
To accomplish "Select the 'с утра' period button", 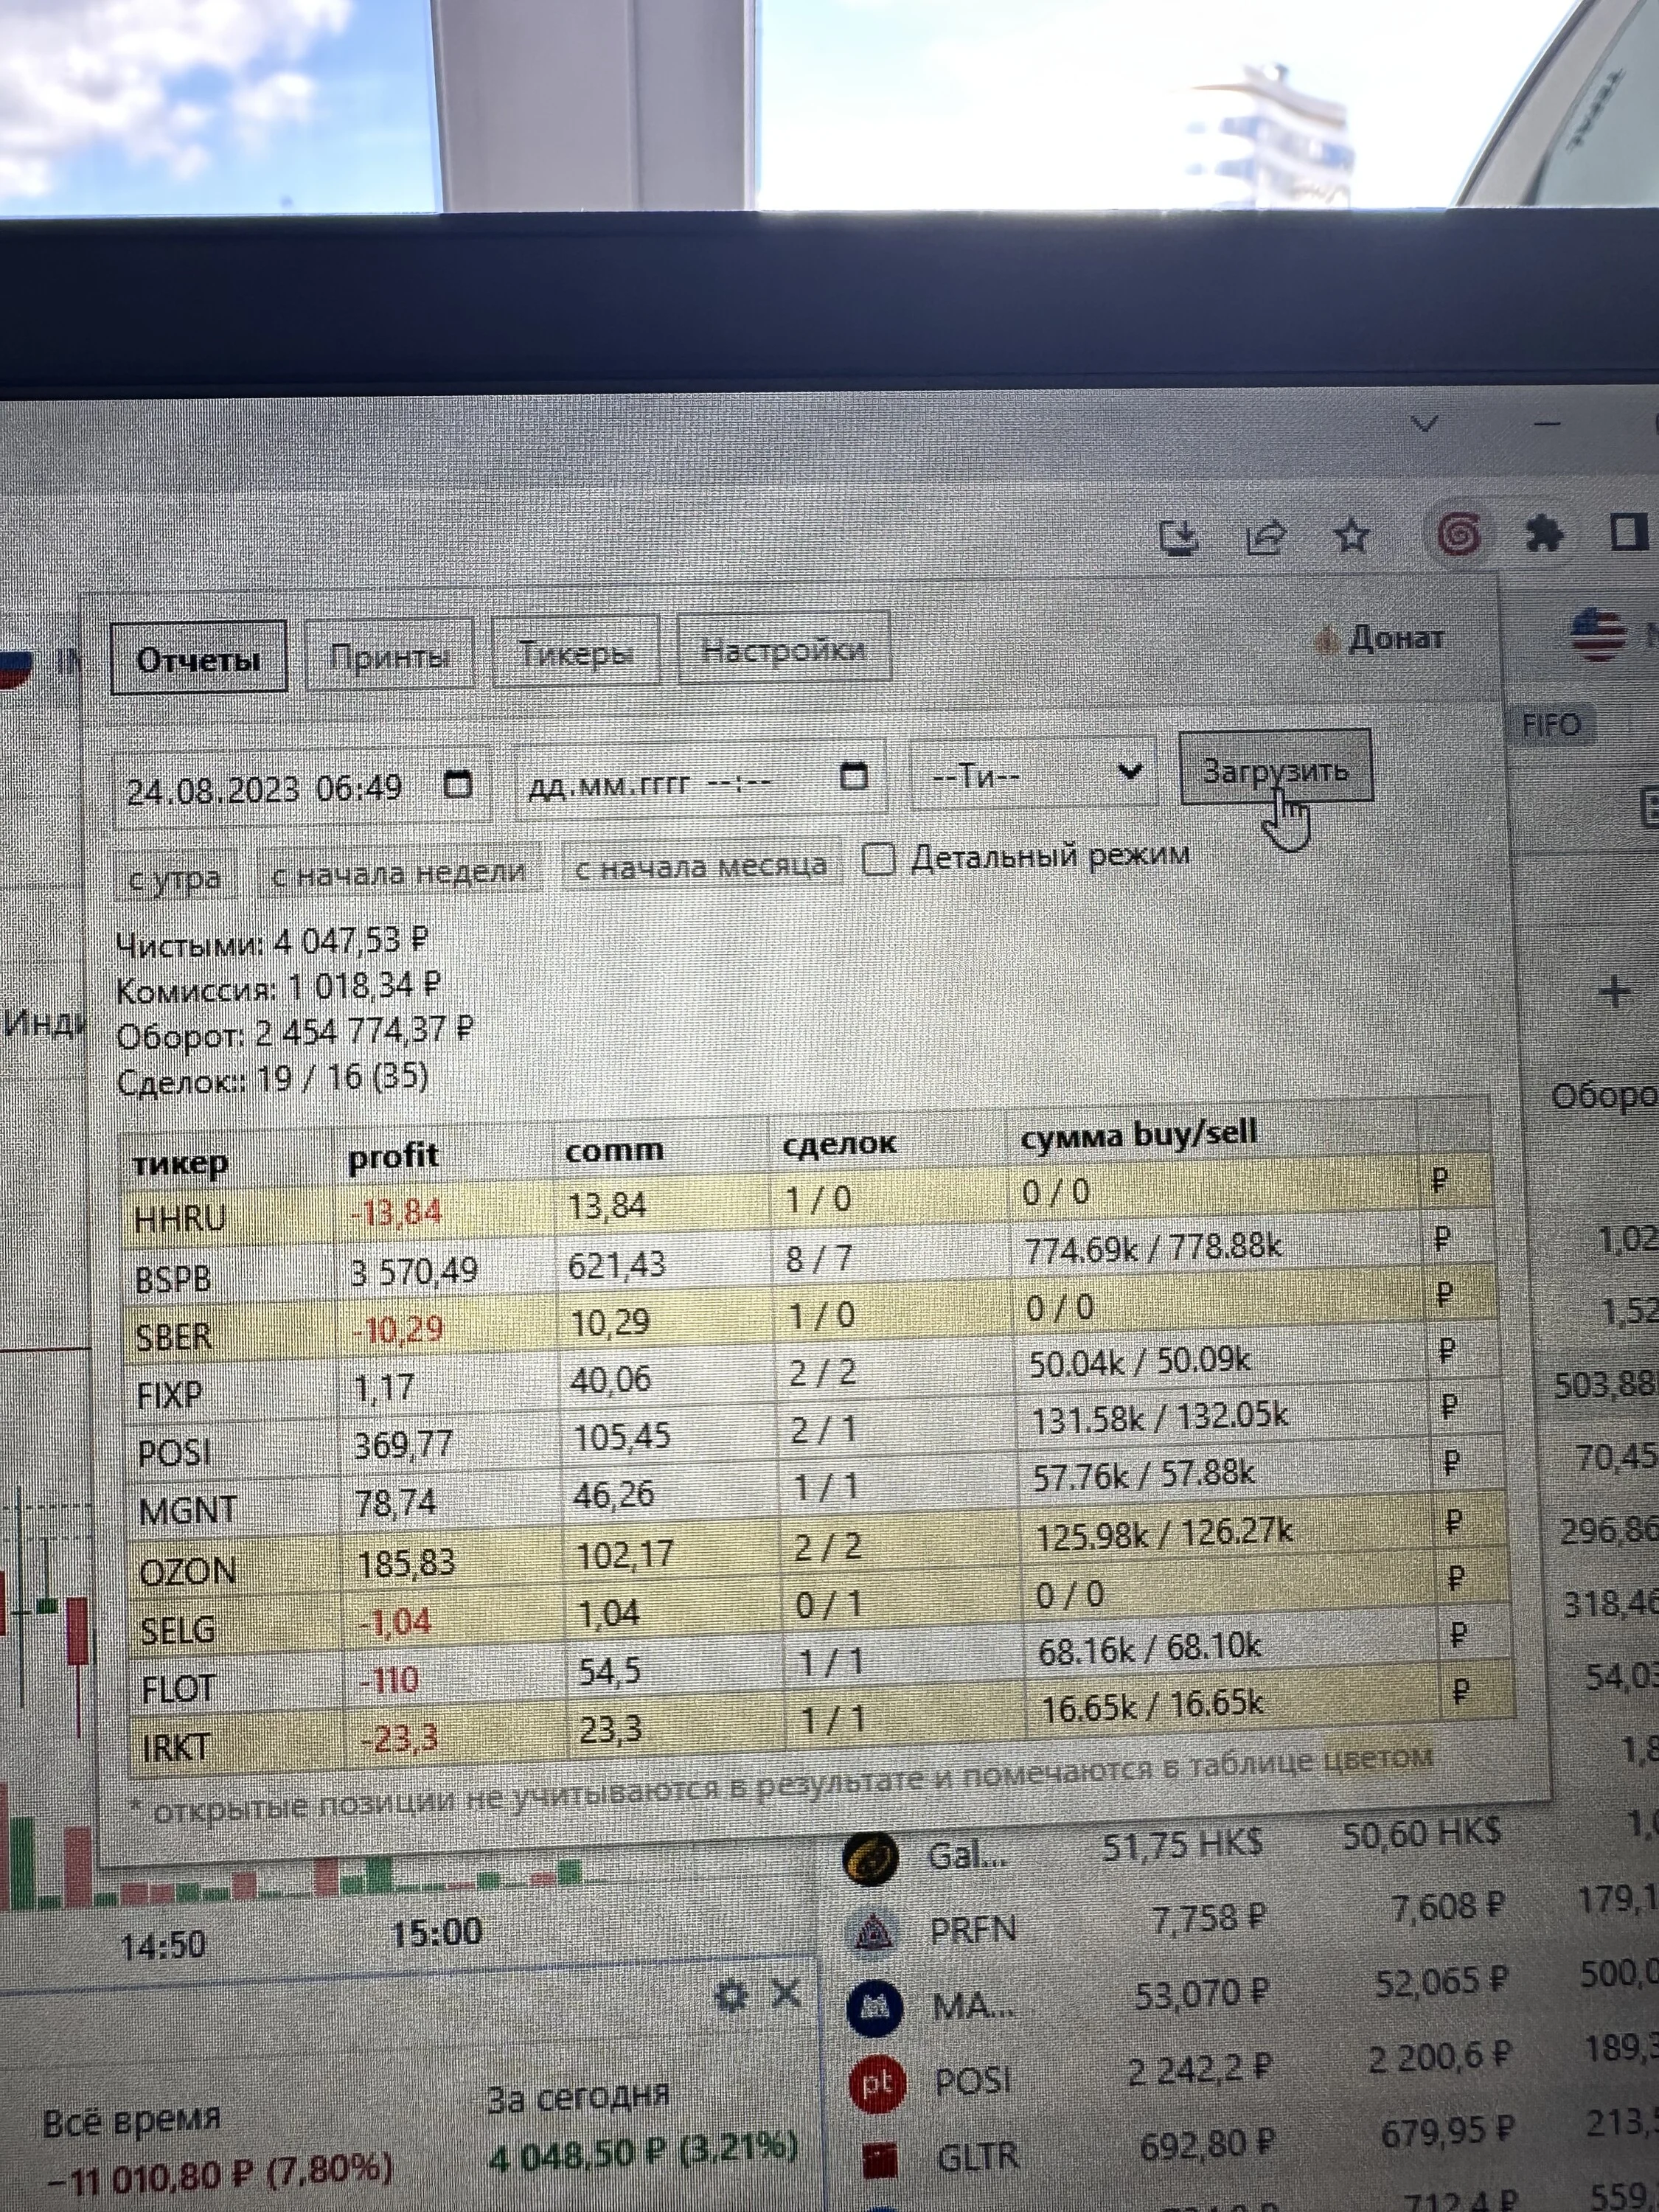I will point(175,879).
